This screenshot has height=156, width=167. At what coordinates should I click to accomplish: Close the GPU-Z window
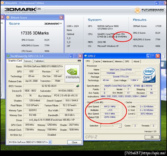80,56
